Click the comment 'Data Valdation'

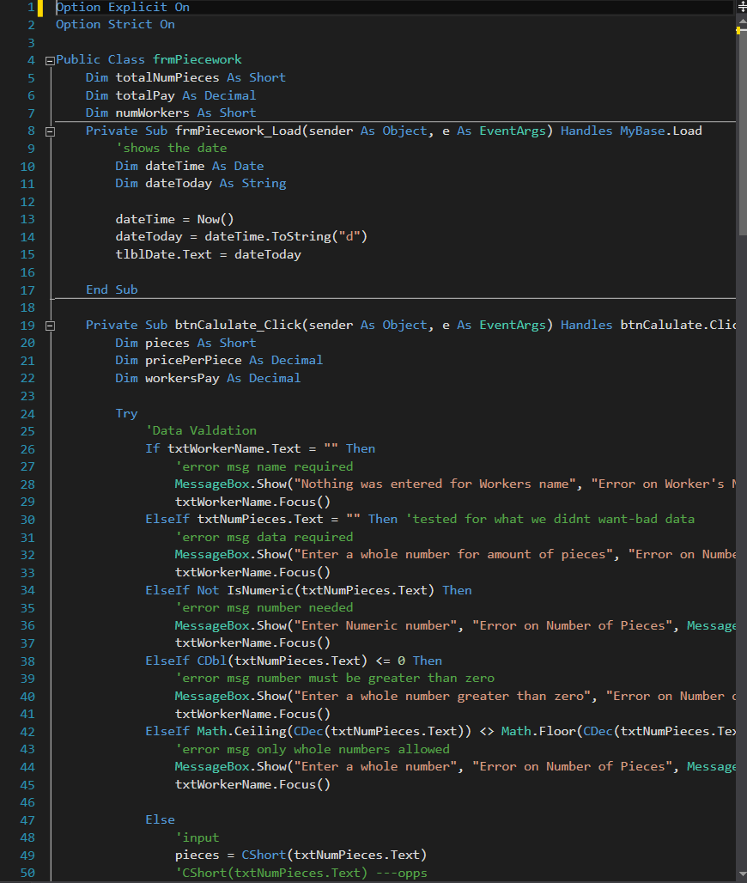coord(201,431)
